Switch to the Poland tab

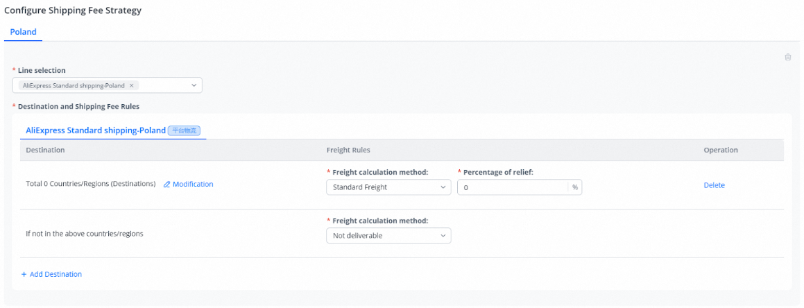23,32
